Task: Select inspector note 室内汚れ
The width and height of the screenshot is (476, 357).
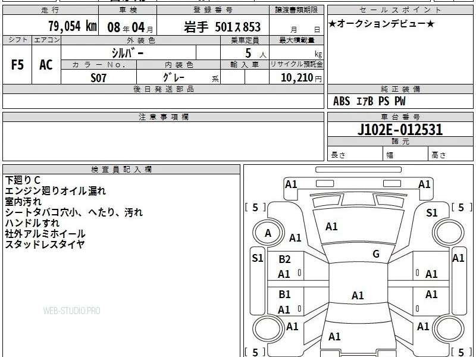Action: coord(23,202)
